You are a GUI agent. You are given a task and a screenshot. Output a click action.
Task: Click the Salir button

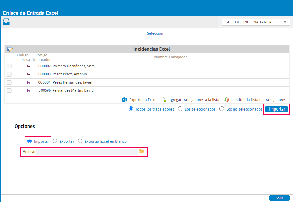279,198
